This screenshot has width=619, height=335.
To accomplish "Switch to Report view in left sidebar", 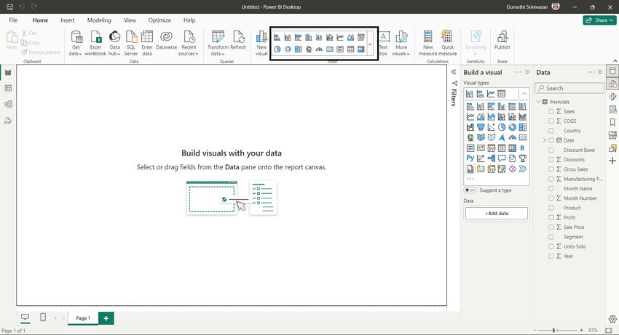I will coord(8,72).
